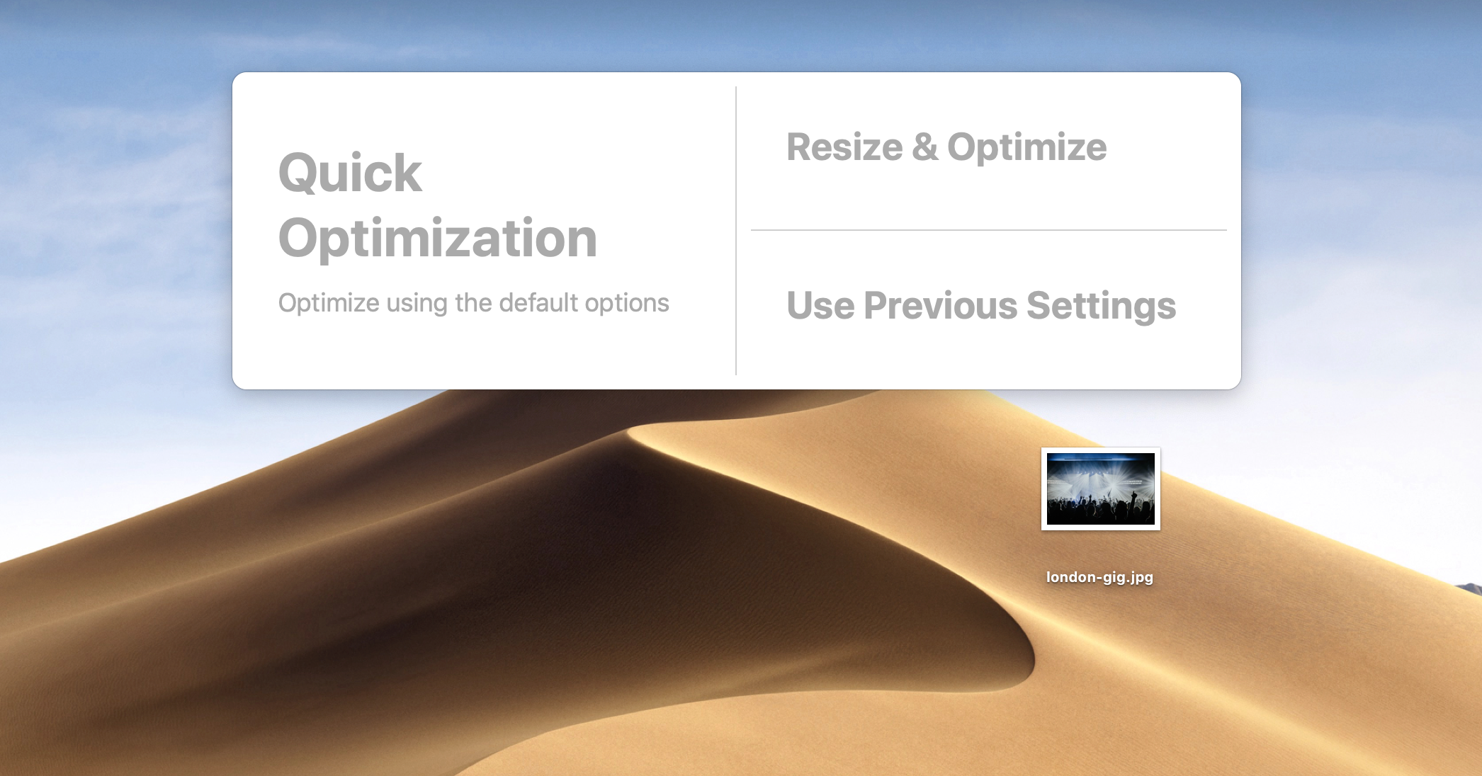The width and height of the screenshot is (1482, 776).
Task: Click the word 'Optimize' in Resize & Optimize
Action: click(1026, 147)
